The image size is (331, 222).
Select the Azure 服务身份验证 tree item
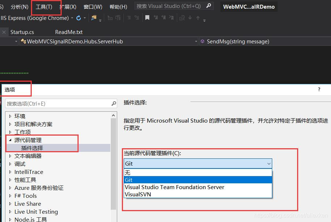[x=39, y=188]
